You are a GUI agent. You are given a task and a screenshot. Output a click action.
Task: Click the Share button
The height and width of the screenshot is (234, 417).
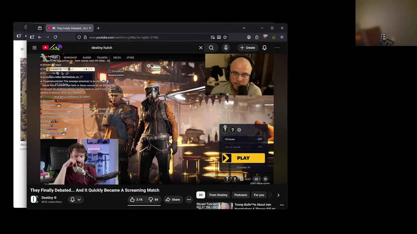coord(173,200)
